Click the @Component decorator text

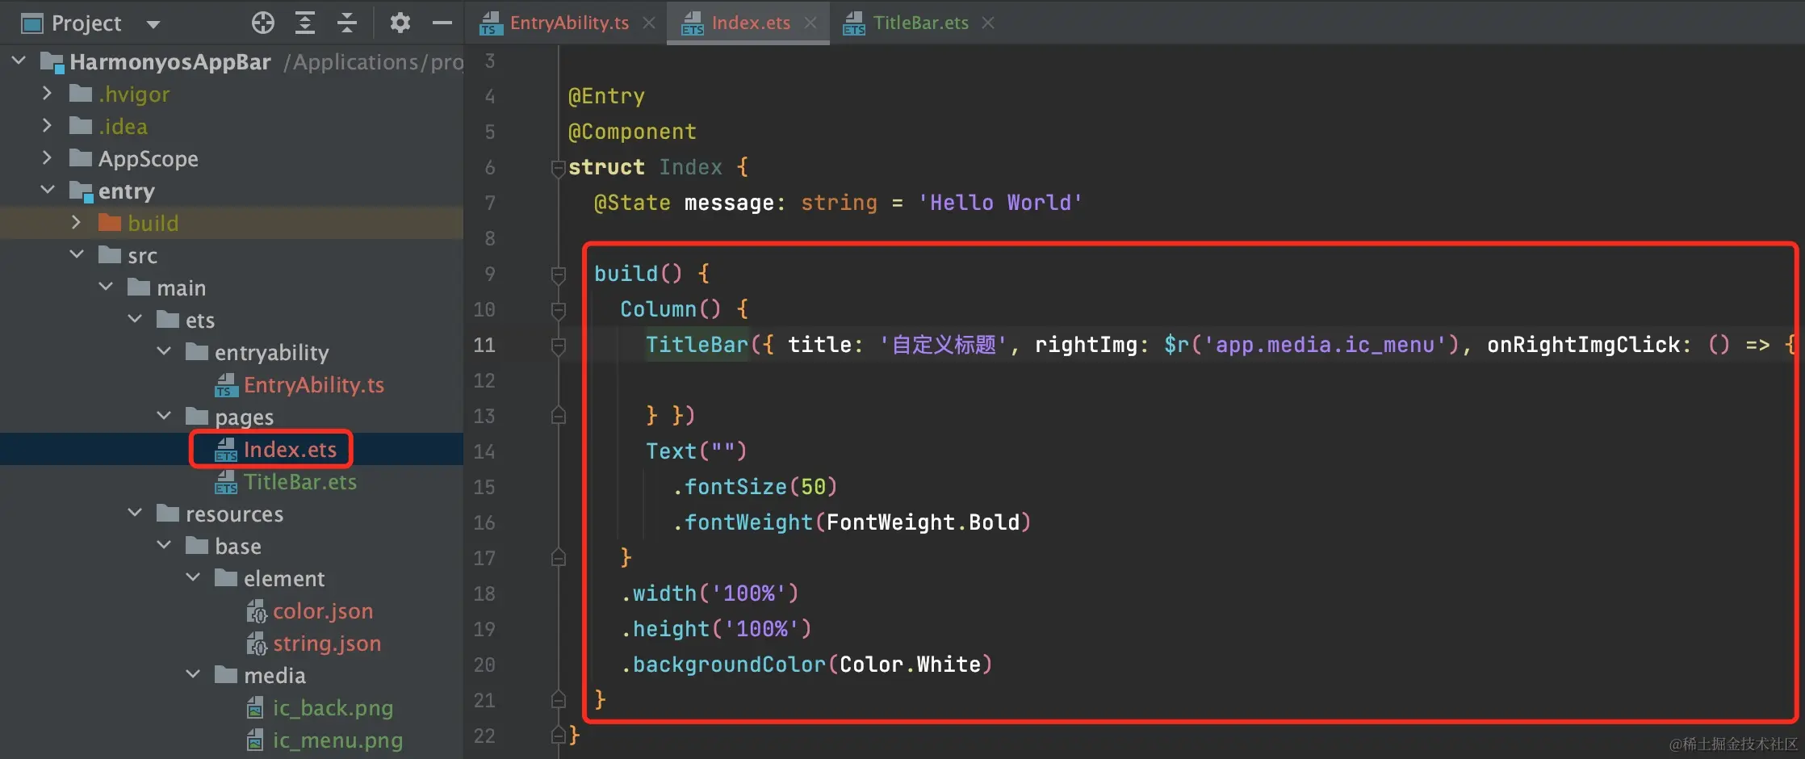[632, 132]
